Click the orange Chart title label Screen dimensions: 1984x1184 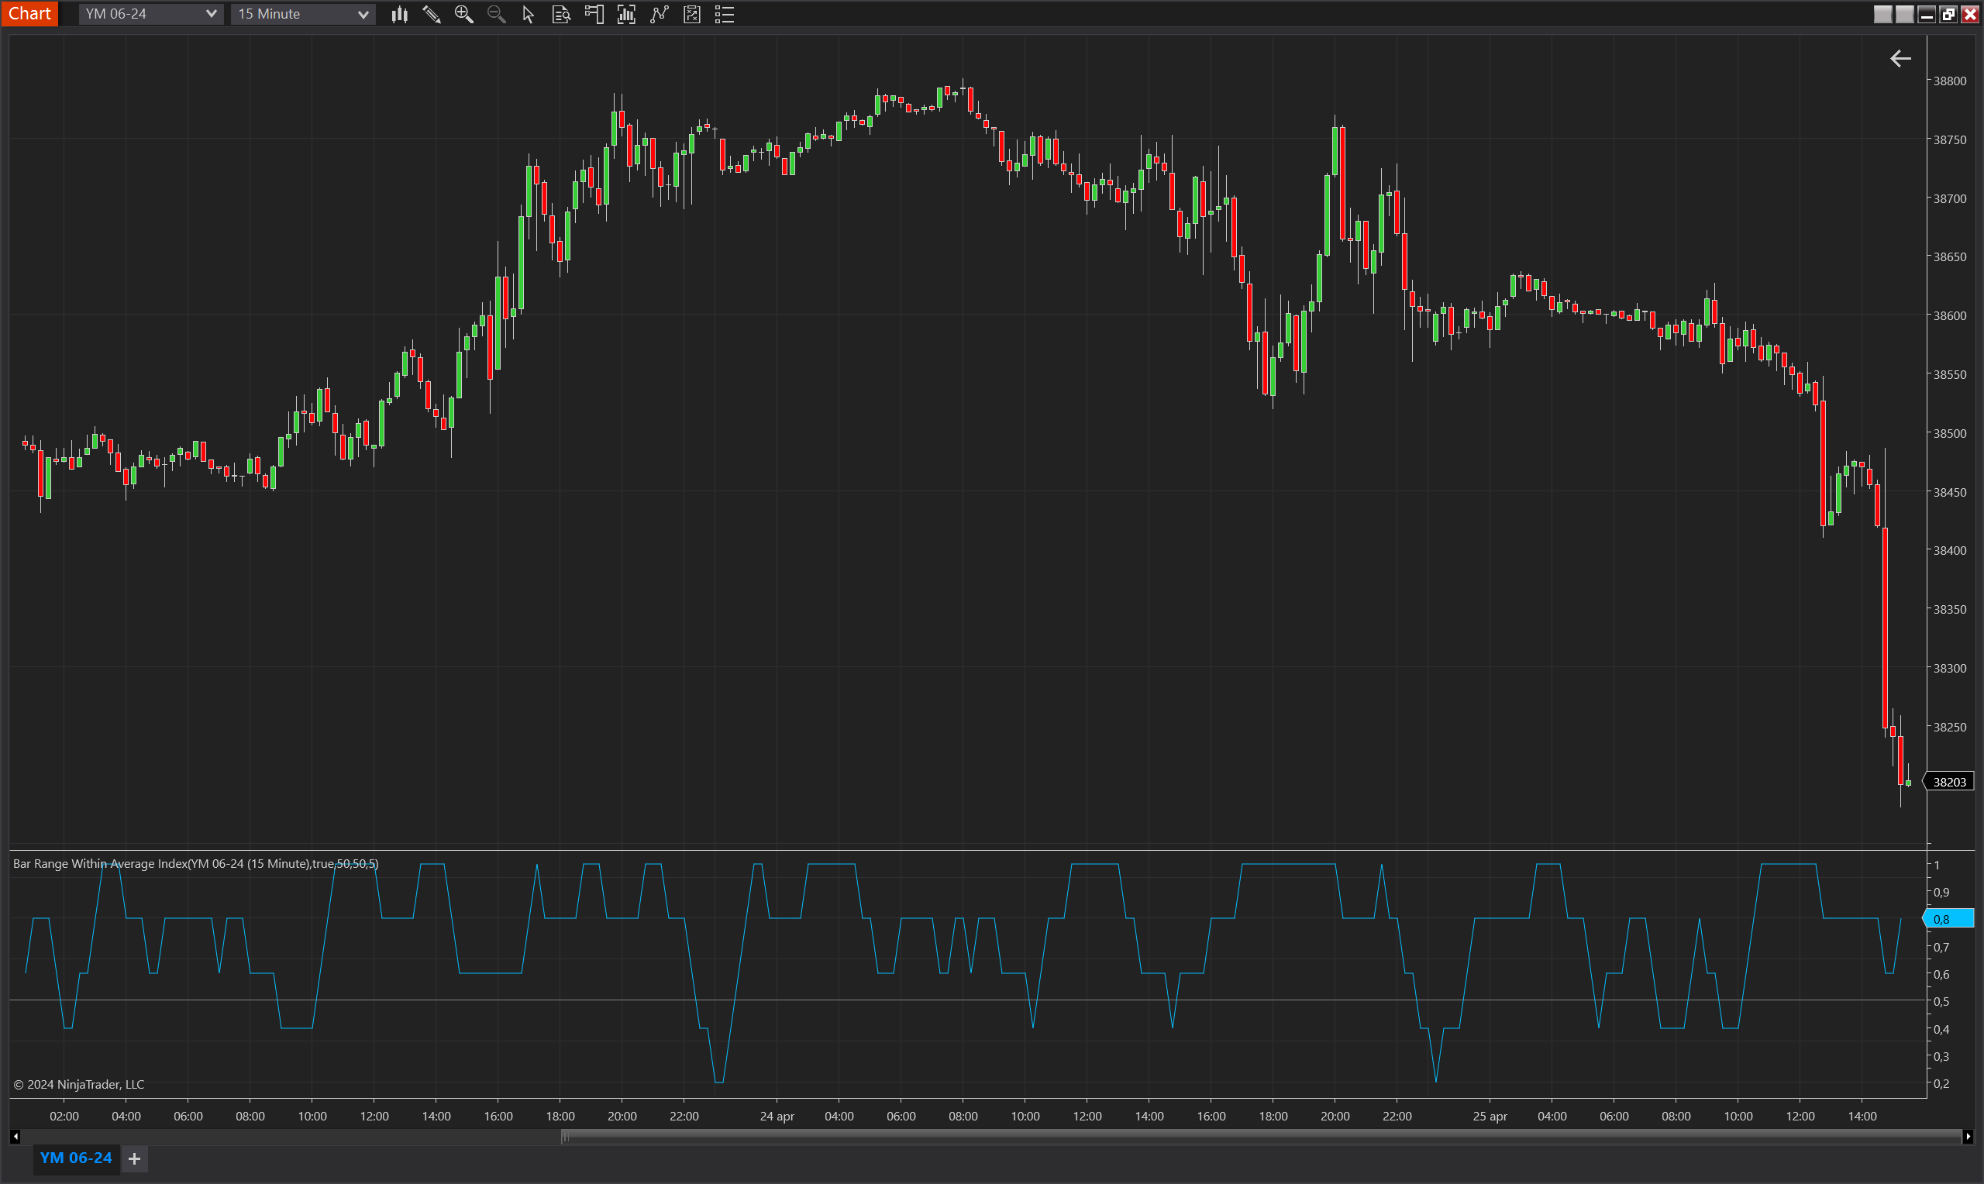pos(29,14)
